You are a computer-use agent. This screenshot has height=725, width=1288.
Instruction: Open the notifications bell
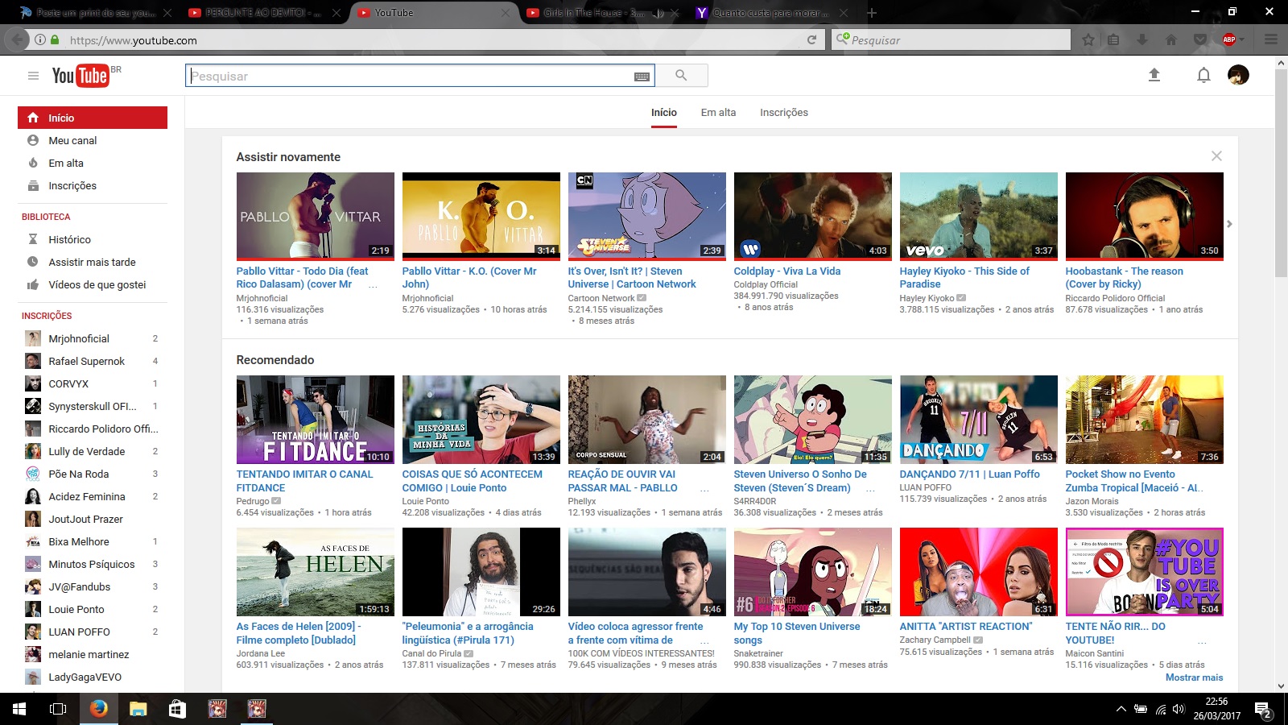1203,76
